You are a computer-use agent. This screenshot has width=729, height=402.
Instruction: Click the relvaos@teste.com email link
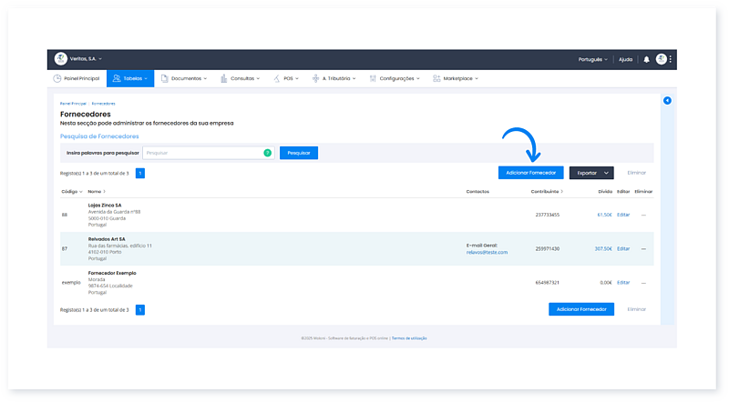[x=487, y=252]
